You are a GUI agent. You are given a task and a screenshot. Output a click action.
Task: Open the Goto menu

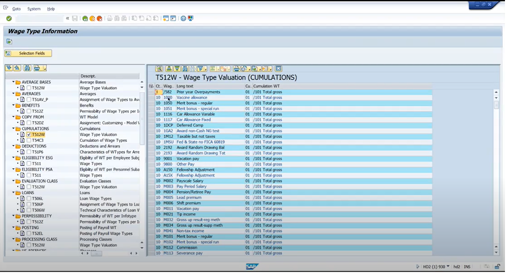[x=17, y=9]
